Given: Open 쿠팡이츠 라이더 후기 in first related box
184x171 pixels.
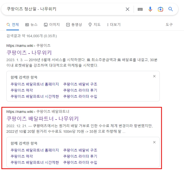Looking at the screenshot, I should (x=80, y=90).
